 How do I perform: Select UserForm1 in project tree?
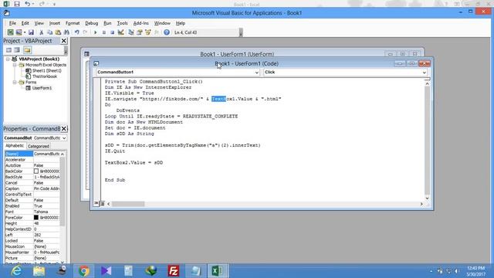tap(42, 88)
